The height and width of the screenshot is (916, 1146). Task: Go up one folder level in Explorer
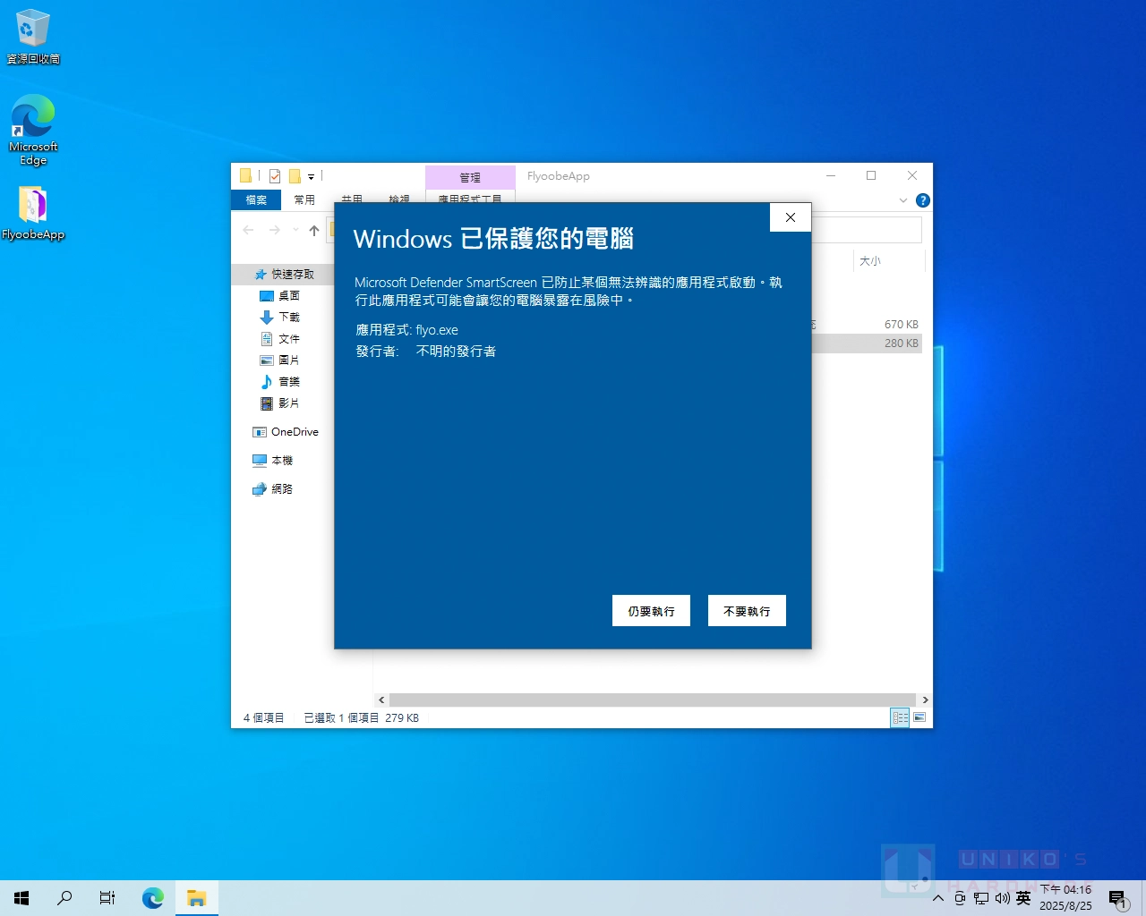click(x=314, y=230)
